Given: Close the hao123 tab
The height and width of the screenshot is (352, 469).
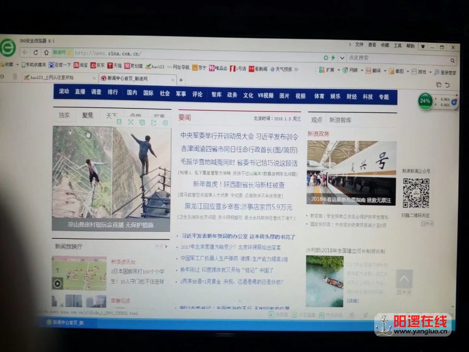Looking at the screenshot, I should point(94,78).
